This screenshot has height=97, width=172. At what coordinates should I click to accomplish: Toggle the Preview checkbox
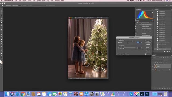[145, 54]
